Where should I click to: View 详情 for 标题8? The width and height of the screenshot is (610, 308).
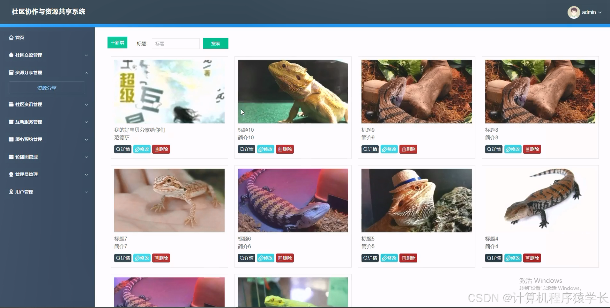(494, 149)
